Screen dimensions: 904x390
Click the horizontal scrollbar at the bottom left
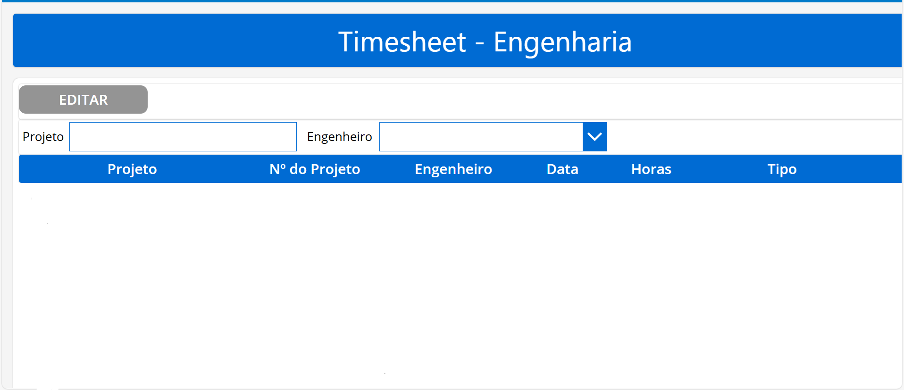(x=47, y=387)
